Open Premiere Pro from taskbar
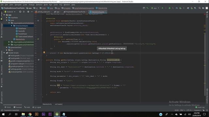Viewport: 209px width, 117px height. [50, 114]
